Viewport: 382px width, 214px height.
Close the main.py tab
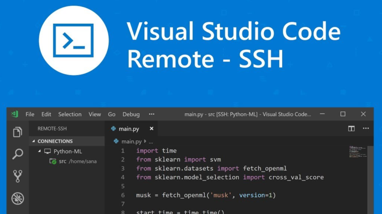pyautogui.click(x=151, y=128)
